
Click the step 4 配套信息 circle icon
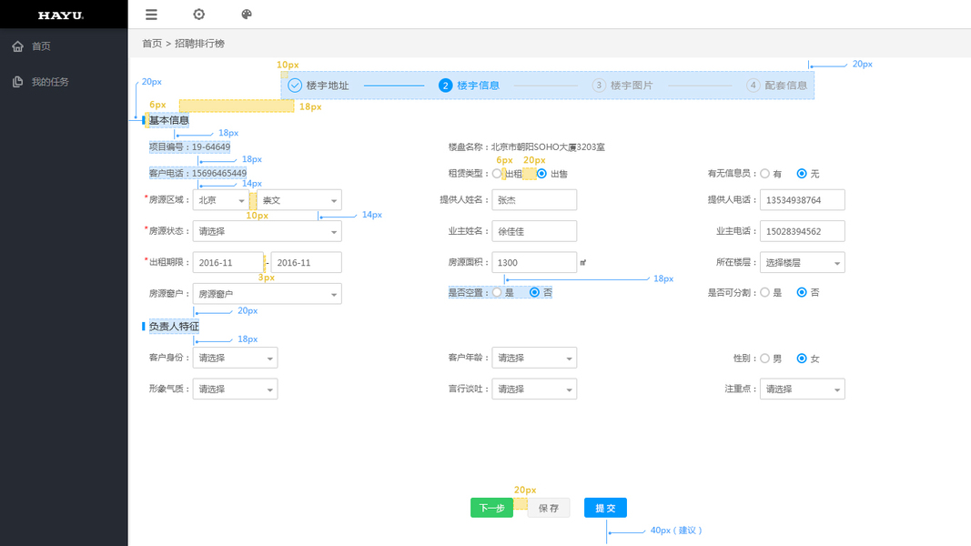(x=753, y=86)
